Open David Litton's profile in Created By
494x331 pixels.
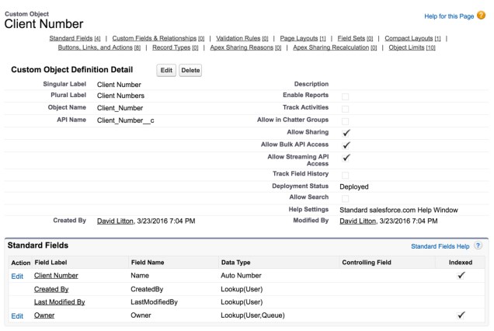pyautogui.click(x=118, y=221)
